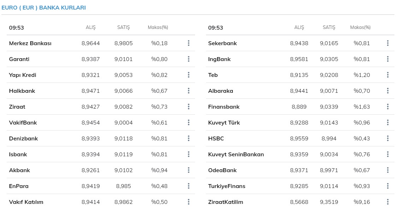Screen dimensions: 399x218
Task: Sort by SATIŞ column in right table
Action: 329,28
